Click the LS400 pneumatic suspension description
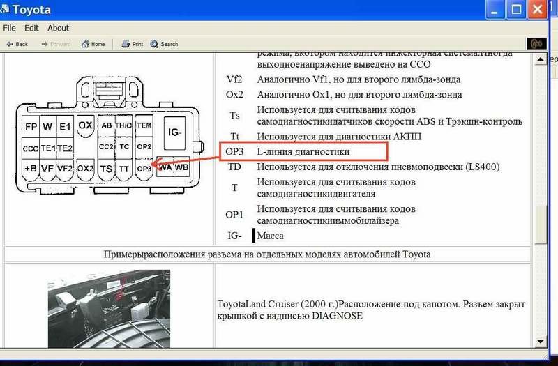This screenshot has height=366, width=558. click(x=378, y=167)
